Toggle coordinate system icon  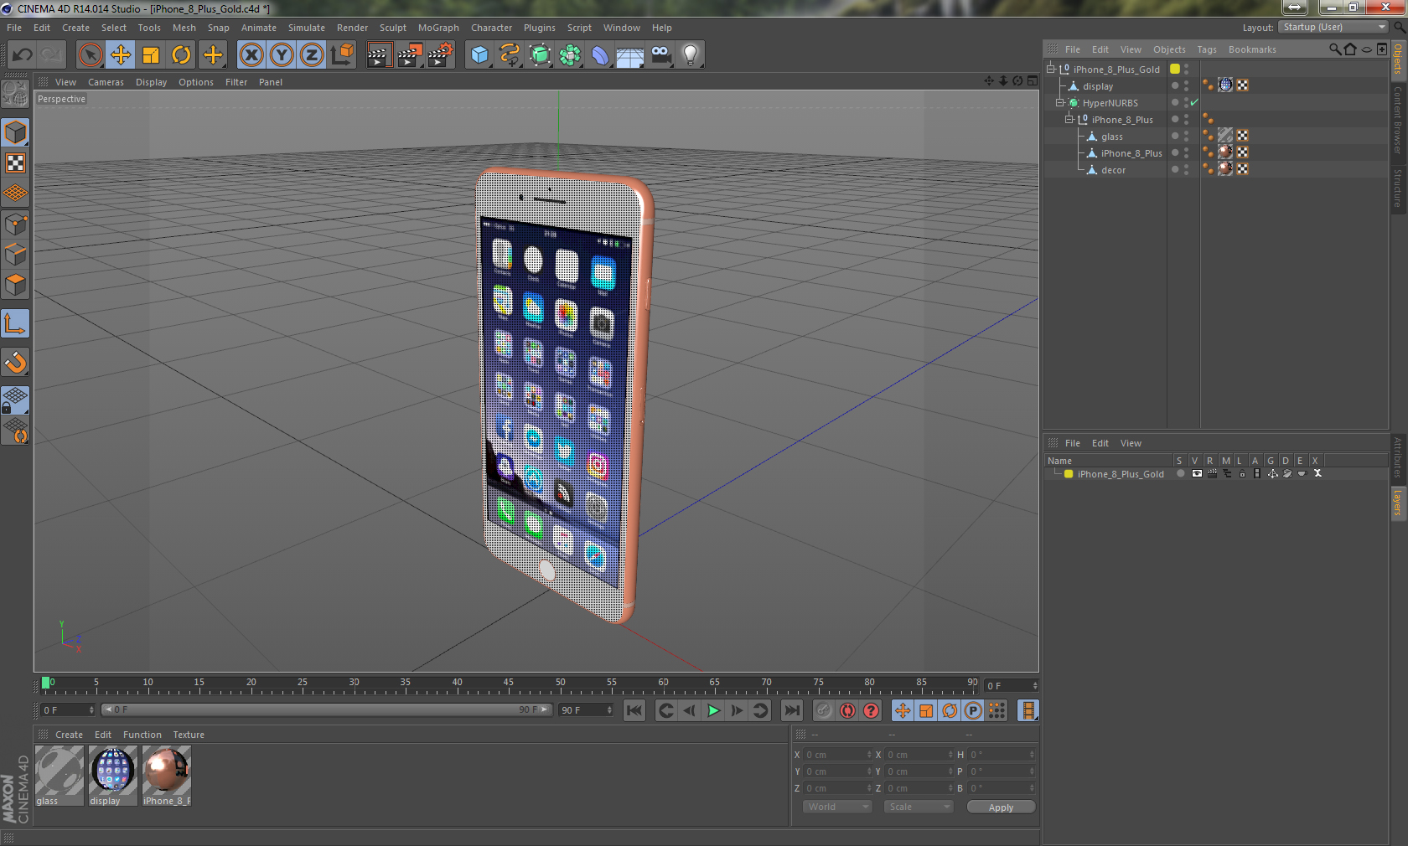342,55
